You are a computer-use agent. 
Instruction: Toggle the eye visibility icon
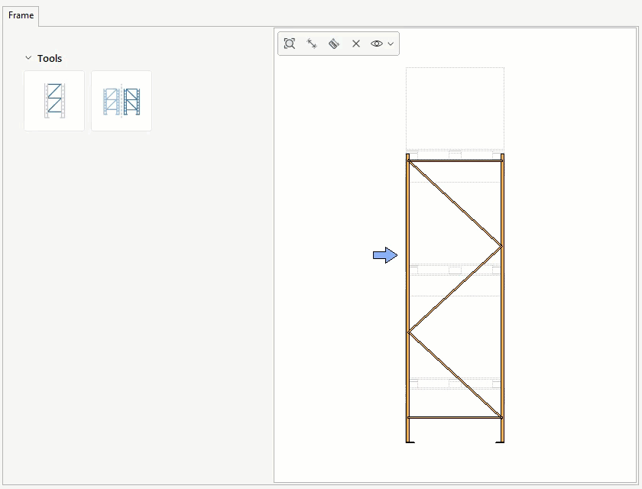[x=377, y=44]
